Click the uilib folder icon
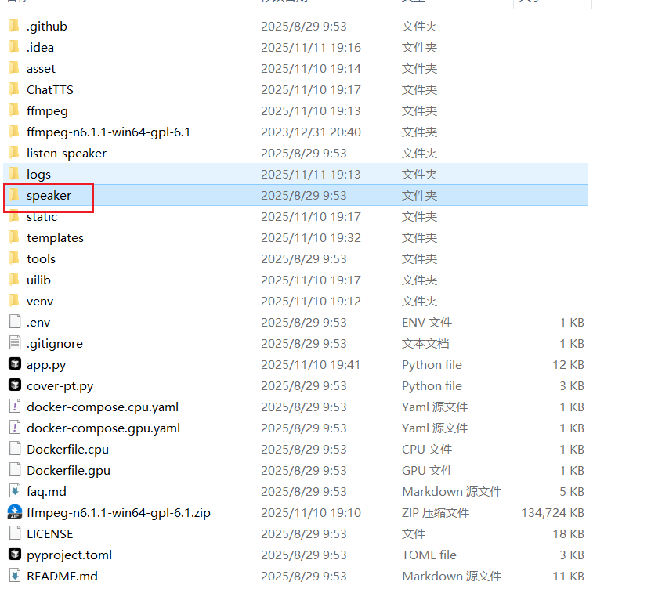 tap(15, 280)
